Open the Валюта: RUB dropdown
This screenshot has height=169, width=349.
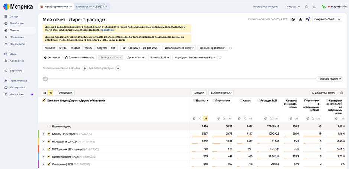(159, 58)
